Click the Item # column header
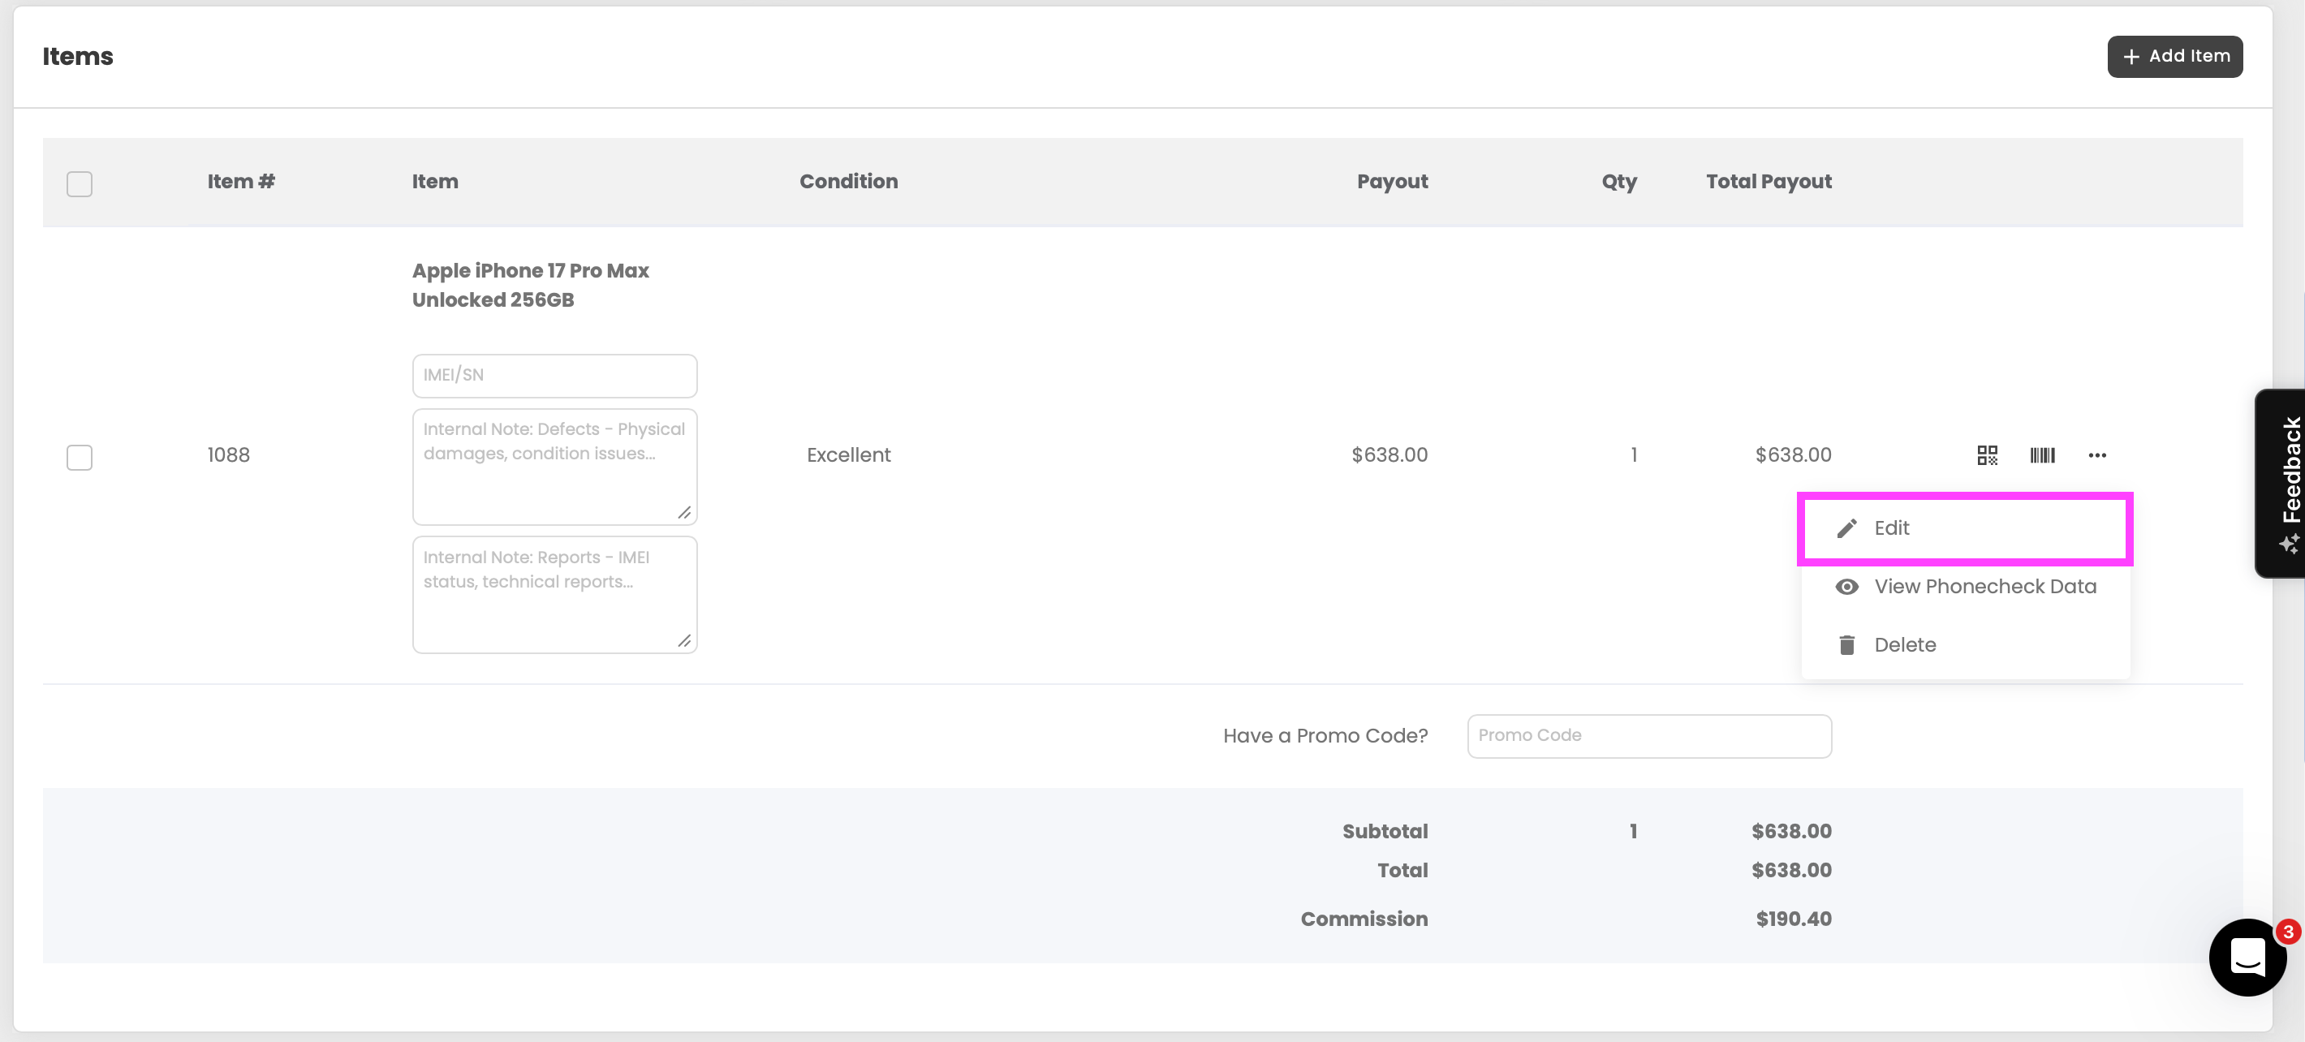This screenshot has height=1042, width=2305. (x=241, y=182)
